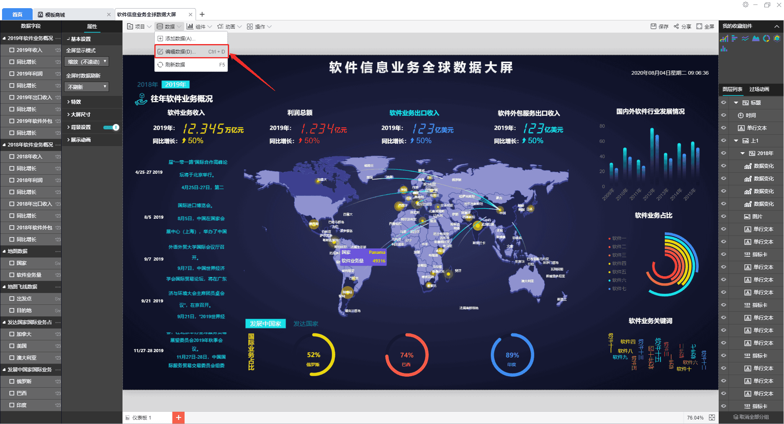The height and width of the screenshot is (424, 784).
Task: Close the 软件信息业务全球数据大屏 tab
Action: [190, 15]
